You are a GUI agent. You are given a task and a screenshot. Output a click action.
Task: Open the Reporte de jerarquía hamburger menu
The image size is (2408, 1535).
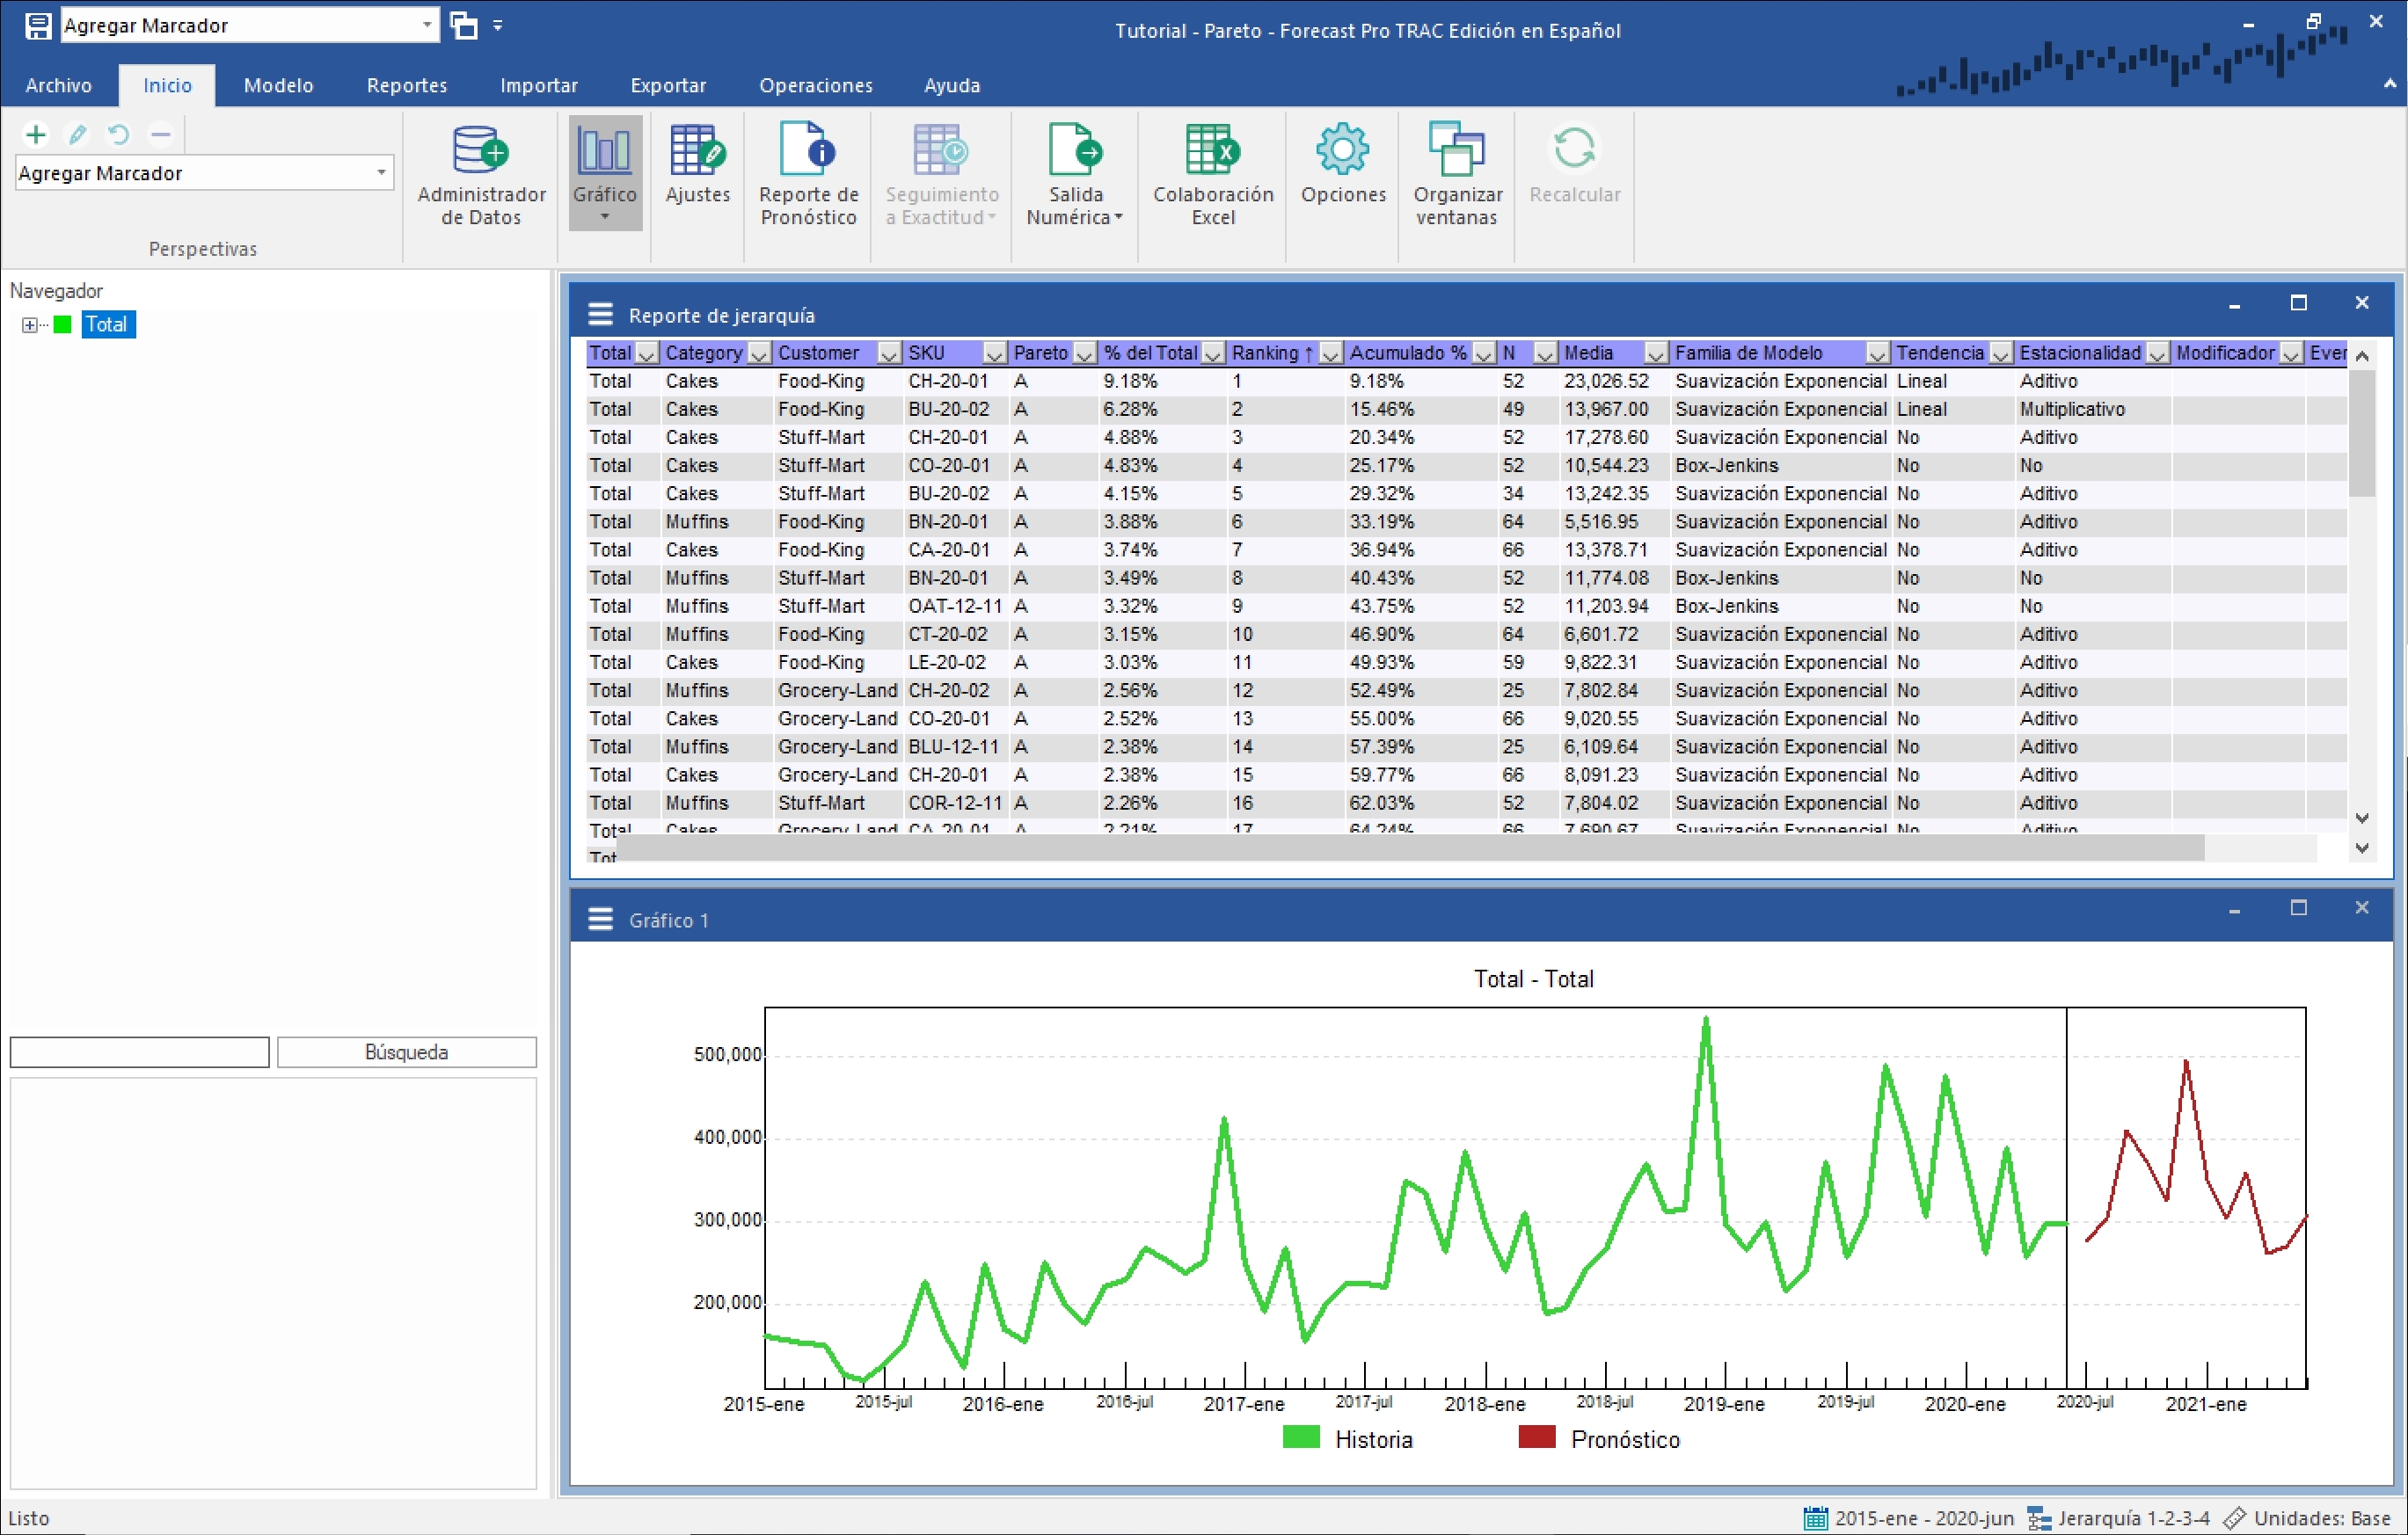(600, 315)
